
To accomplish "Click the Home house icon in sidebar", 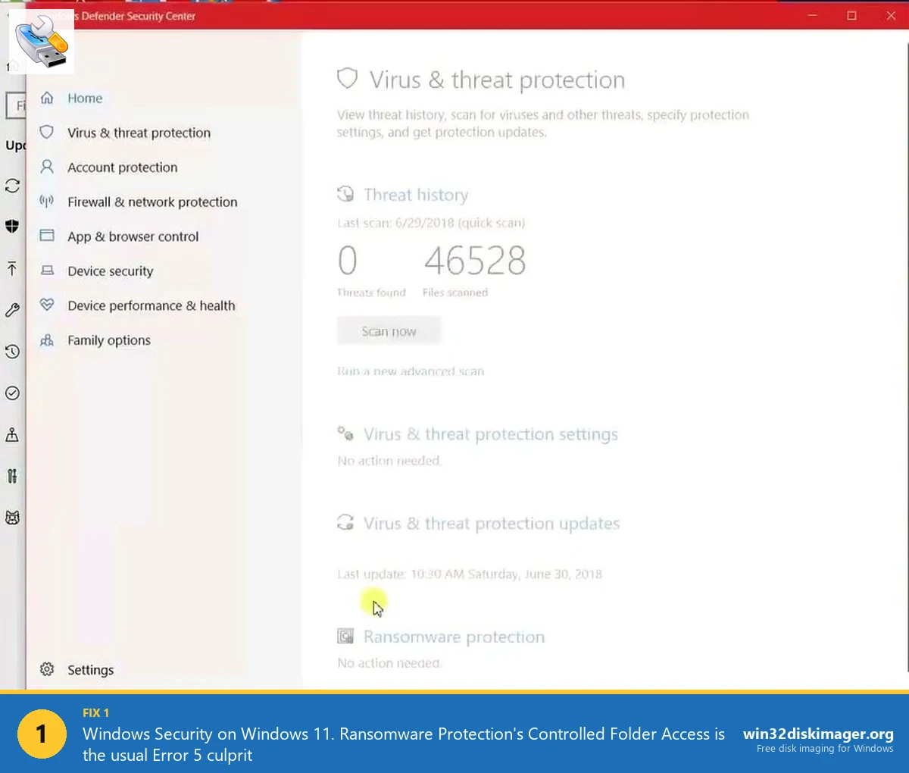I will pos(46,98).
